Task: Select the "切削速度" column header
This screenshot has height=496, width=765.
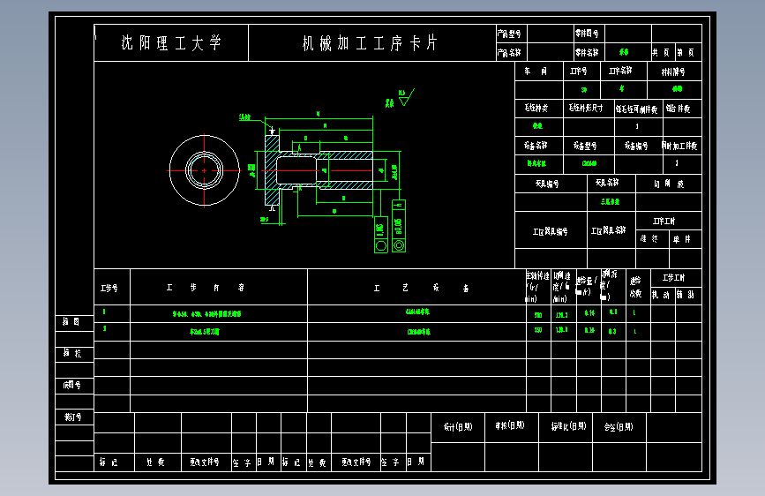Action: tap(563, 287)
